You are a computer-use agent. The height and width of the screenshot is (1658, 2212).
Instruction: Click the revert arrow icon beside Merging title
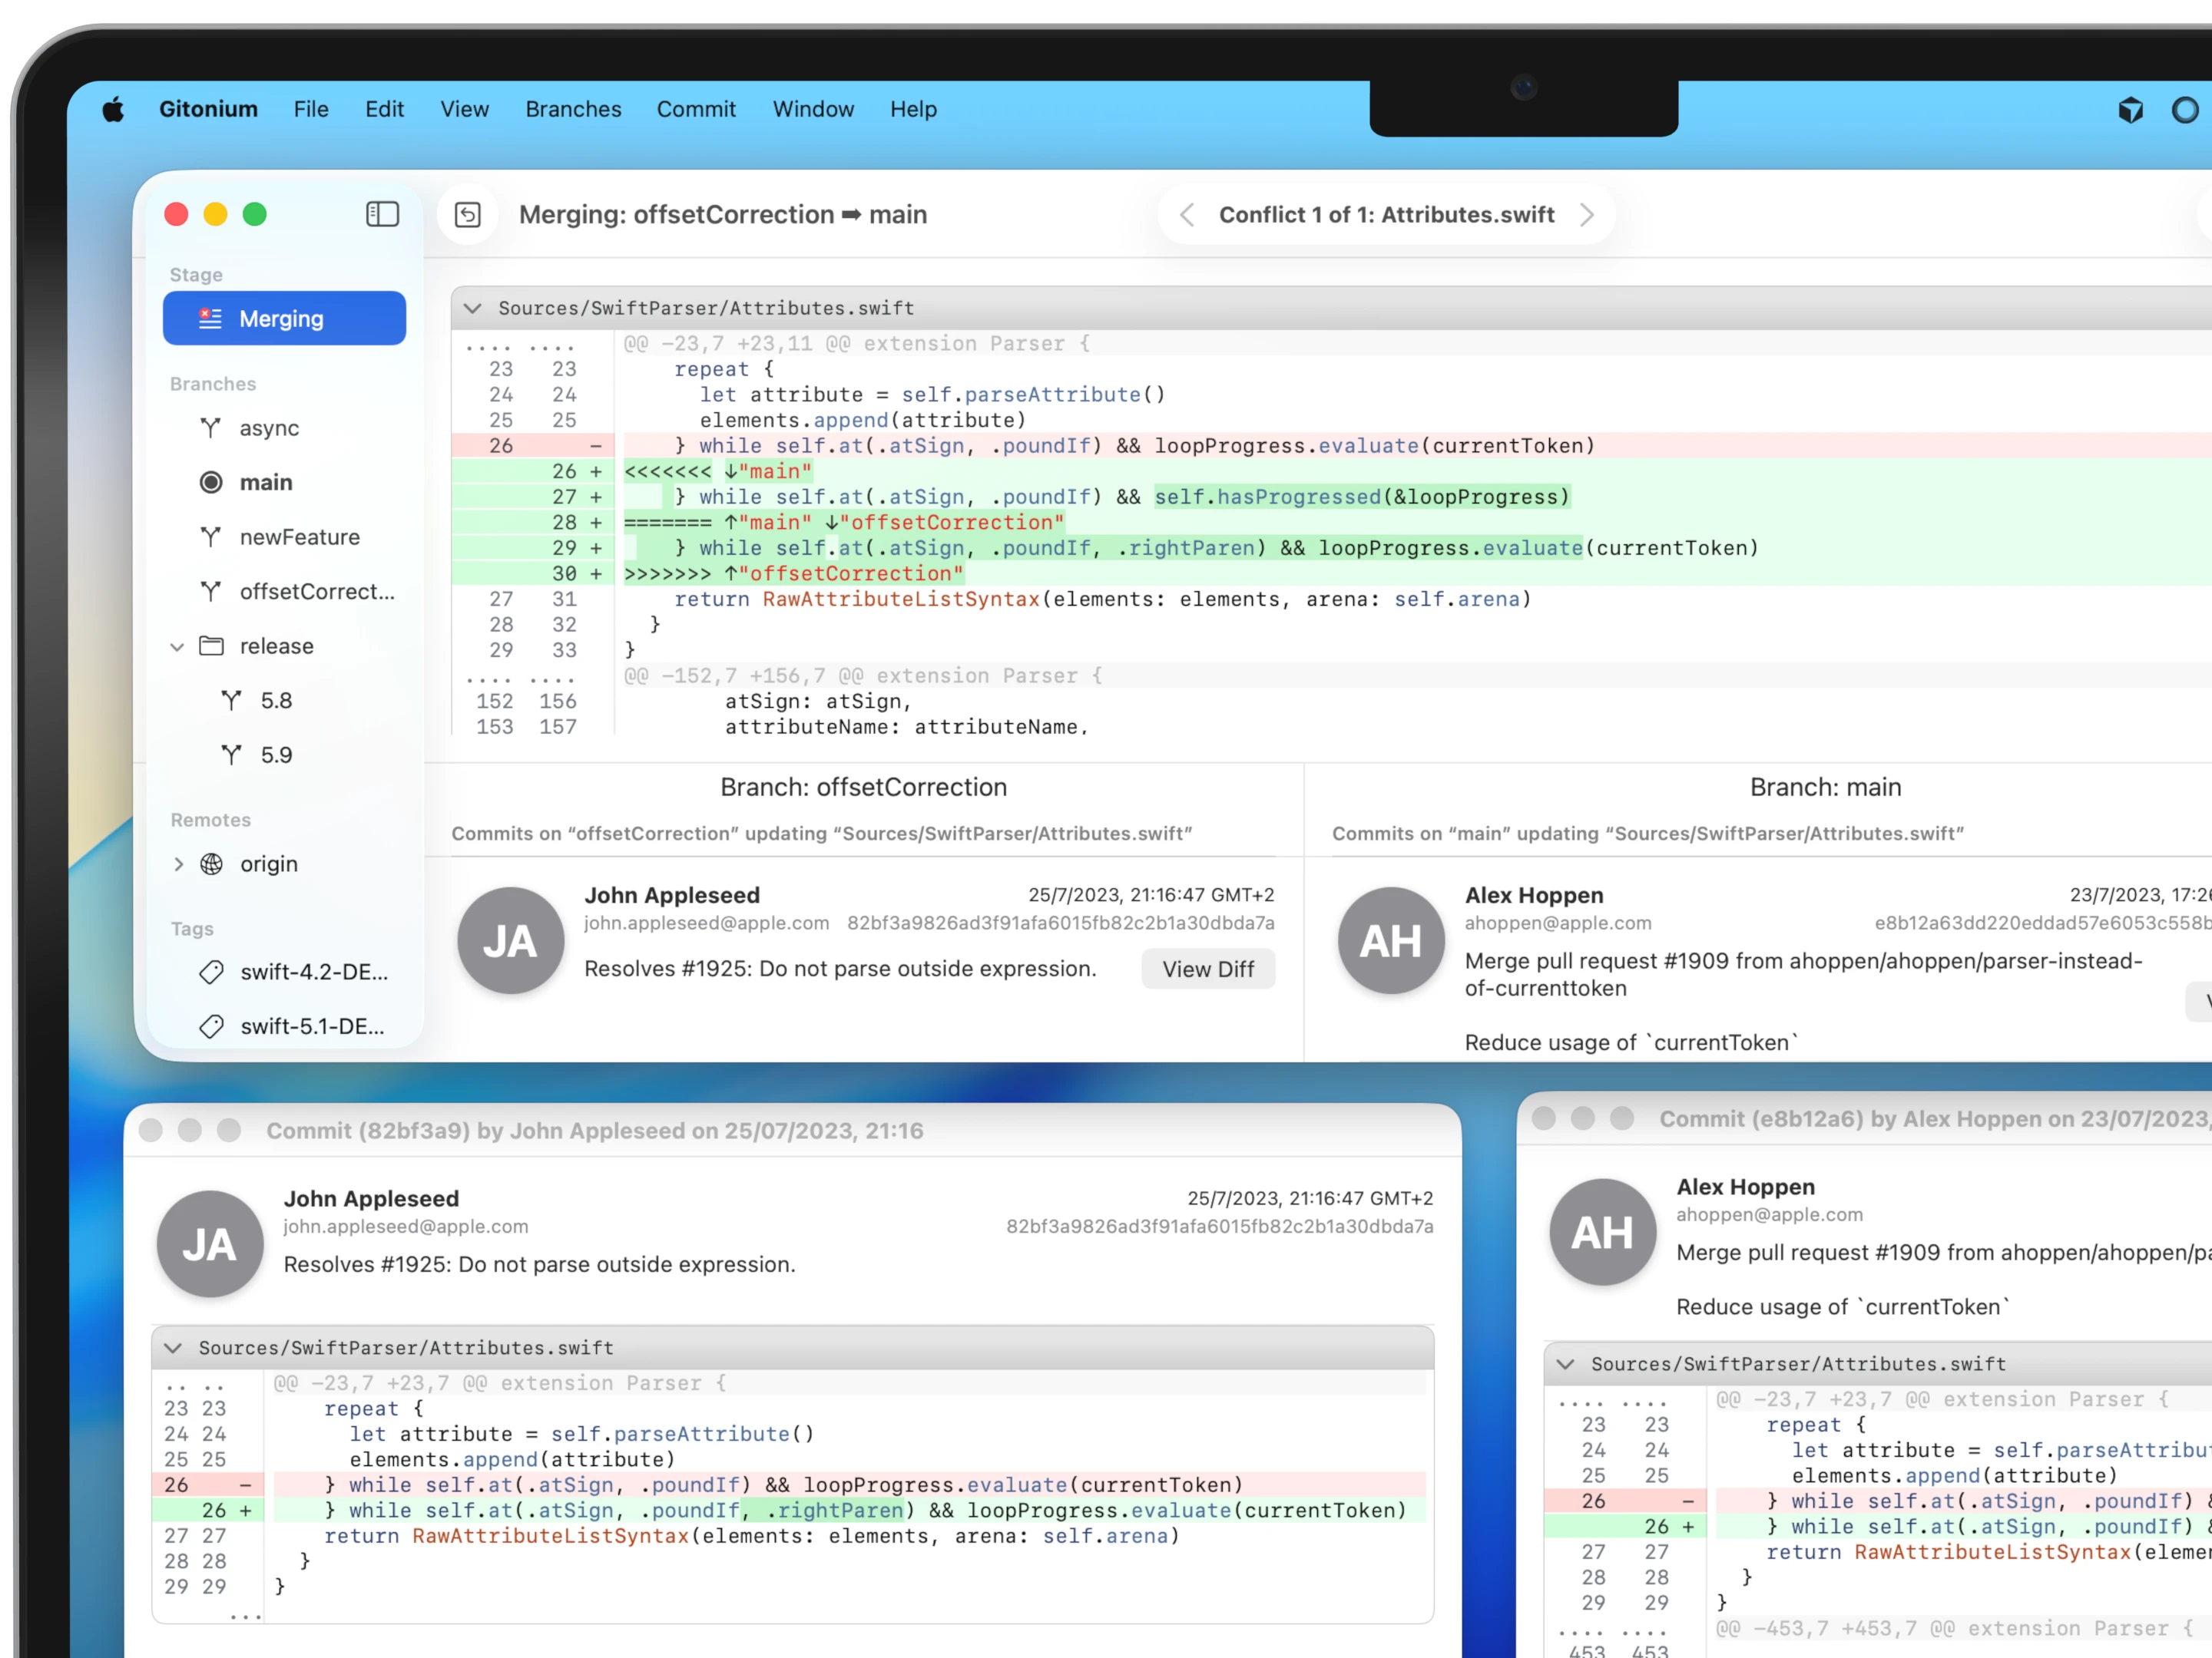pyautogui.click(x=468, y=215)
